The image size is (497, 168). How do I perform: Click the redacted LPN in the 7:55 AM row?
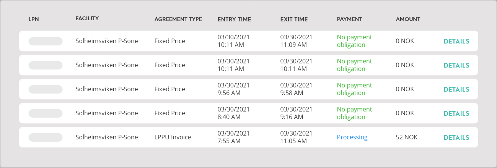[x=46, y=137]
